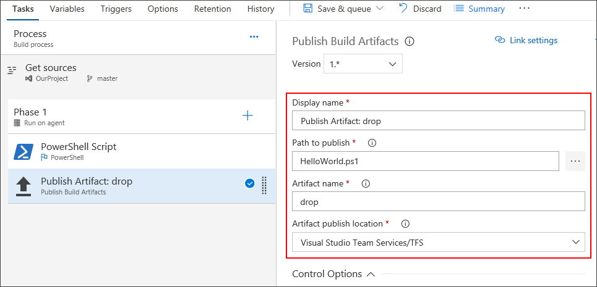Browse for path using the ellipsis button
Image resolution: width=597 pixels, height=287 pixels.
tap(575, 161)
